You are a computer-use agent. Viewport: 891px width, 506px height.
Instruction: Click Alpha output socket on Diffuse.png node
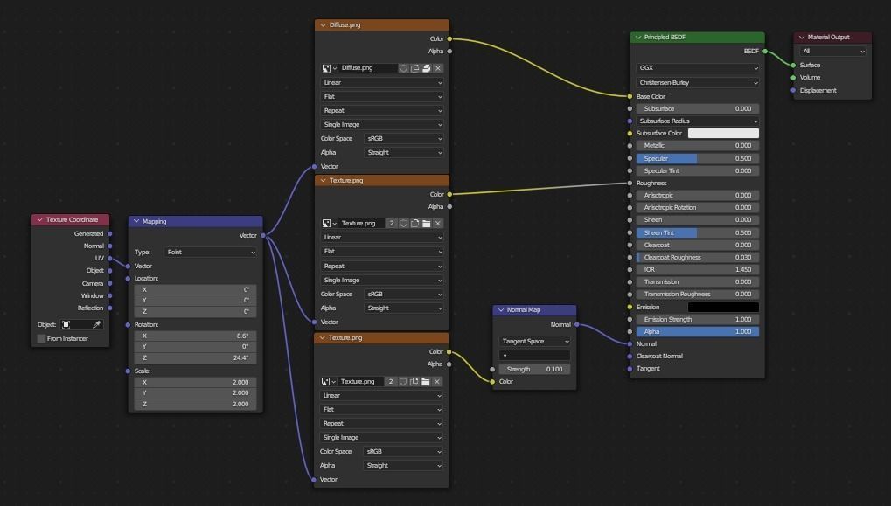coord(449,51)
